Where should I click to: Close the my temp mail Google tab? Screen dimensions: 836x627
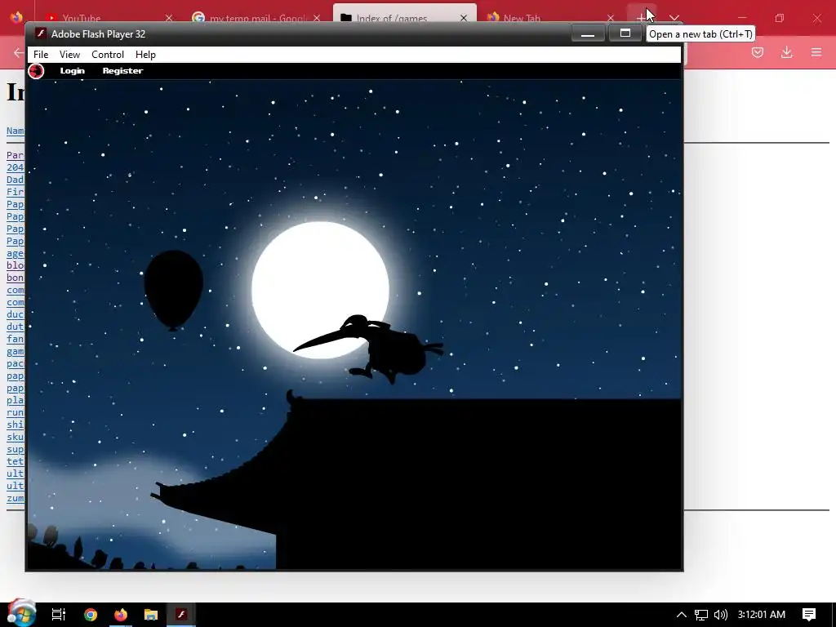(317, 18)
